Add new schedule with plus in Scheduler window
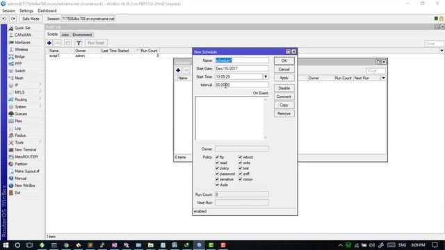The image size is (445, 250). 178,70
